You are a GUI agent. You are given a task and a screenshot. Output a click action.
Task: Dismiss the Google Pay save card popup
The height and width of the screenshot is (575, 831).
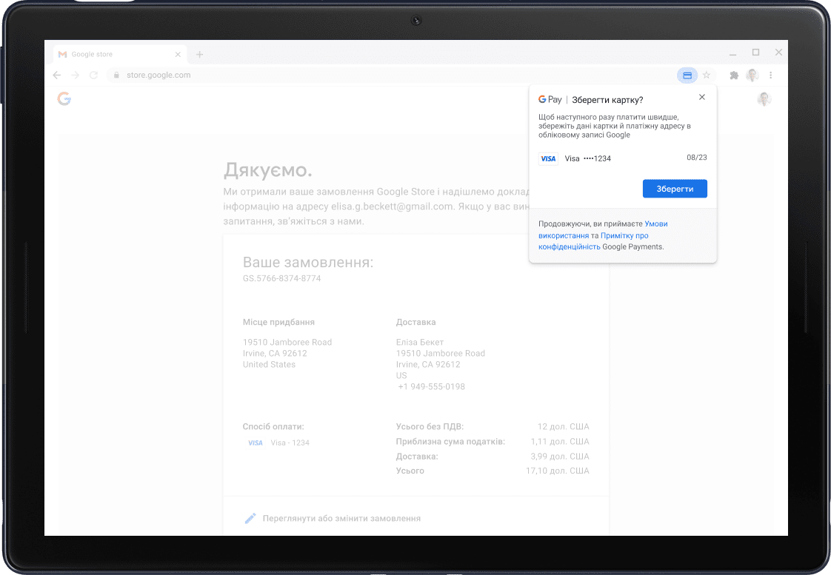[702, 97]
